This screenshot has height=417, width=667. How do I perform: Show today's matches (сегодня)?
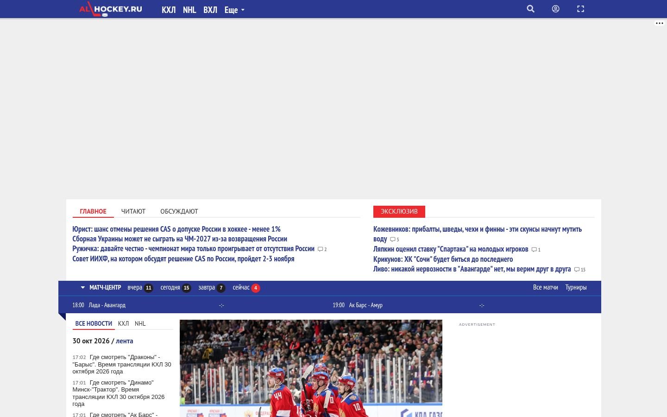176,288
